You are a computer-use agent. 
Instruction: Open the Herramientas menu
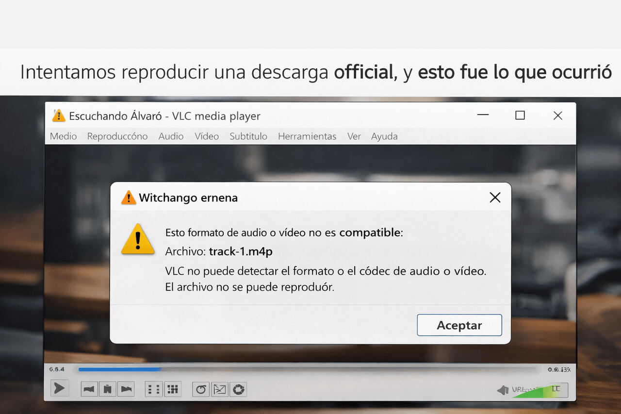pos(307,136)
